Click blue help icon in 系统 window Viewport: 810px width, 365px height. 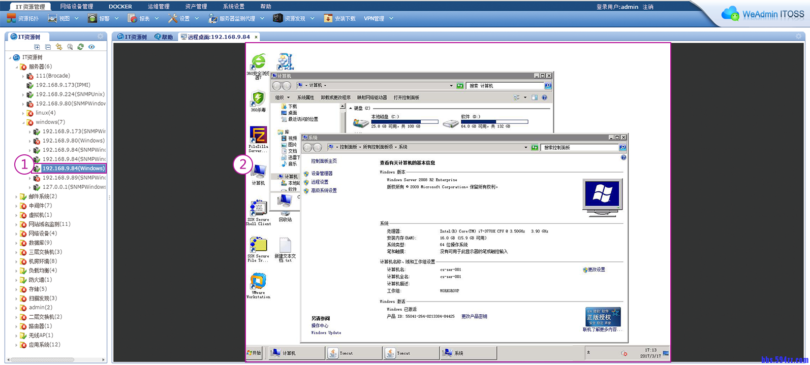click(624, 157)
